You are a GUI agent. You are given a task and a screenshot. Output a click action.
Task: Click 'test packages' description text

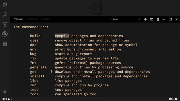tap(68, 90)
